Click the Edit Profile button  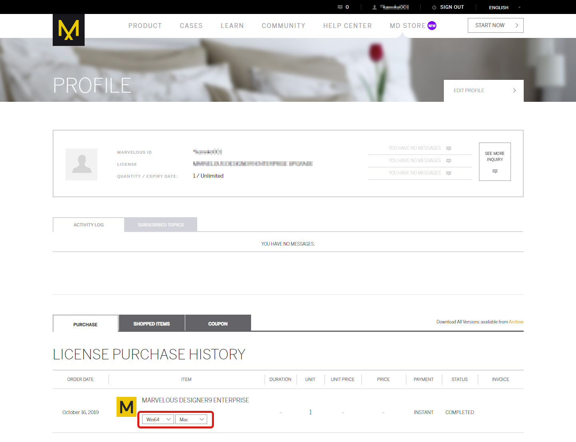[484, 91]
